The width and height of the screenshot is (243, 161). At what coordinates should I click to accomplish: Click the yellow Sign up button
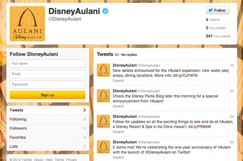point(47,95)
